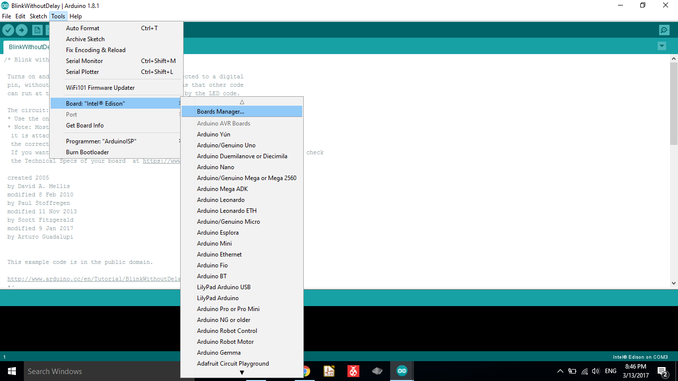This screenshot has width=678, height=381.
Task: Select Arduino/Genuino Mega or Mega 2560
Action: 242,178
